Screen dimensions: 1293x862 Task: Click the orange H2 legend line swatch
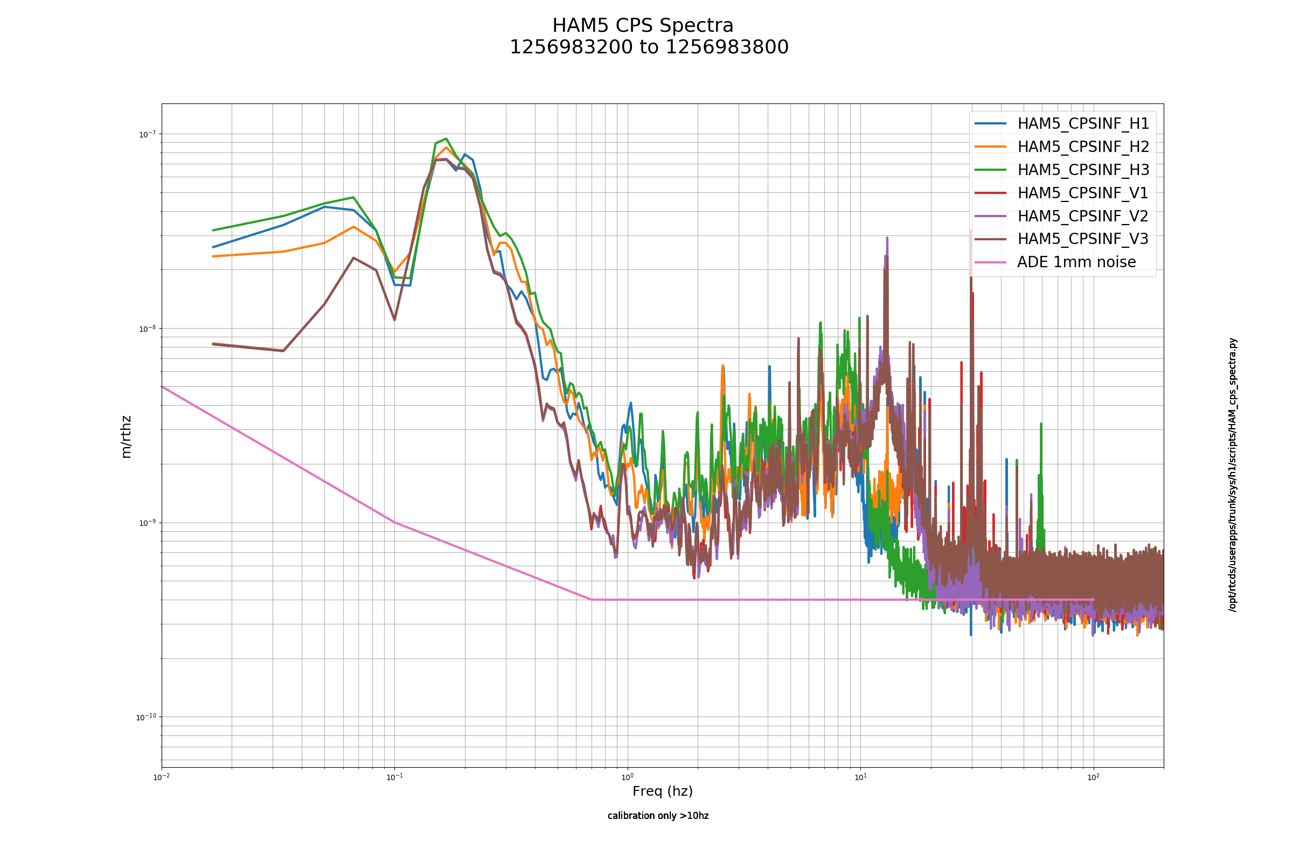(991, 147)
